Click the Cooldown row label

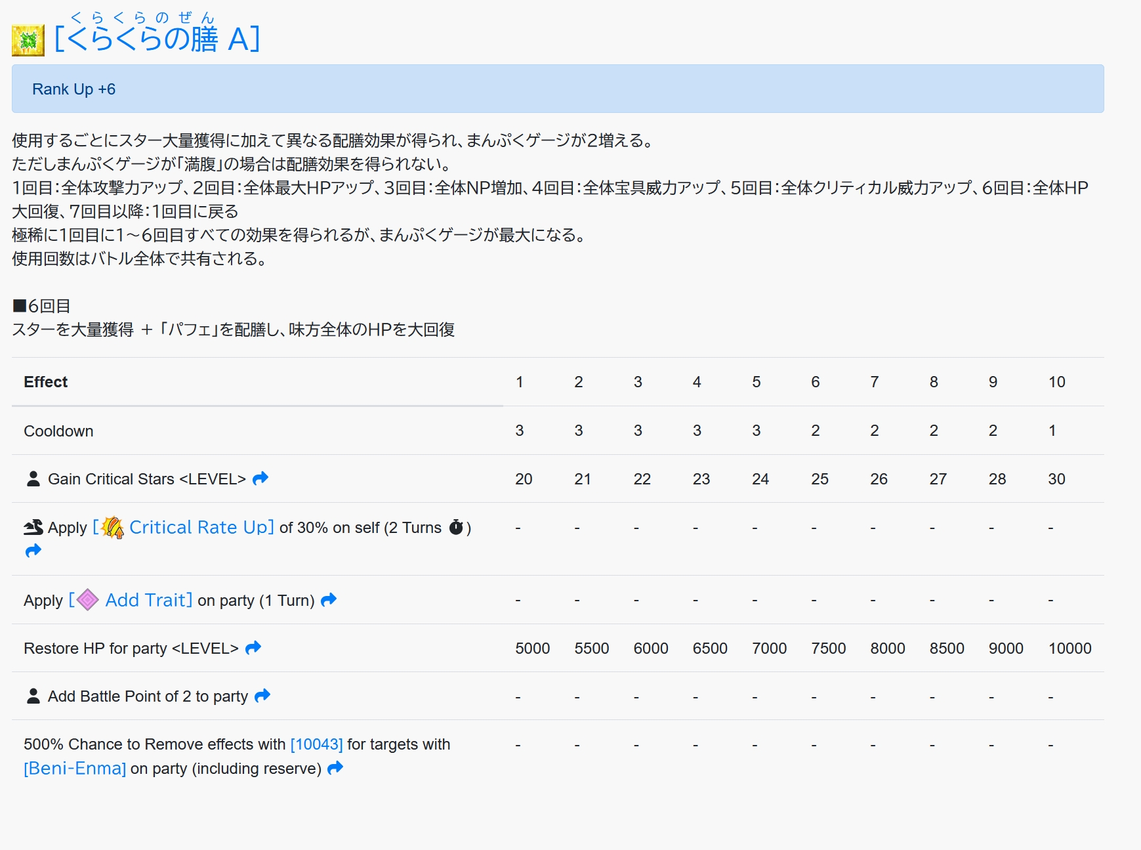point(58,431)
